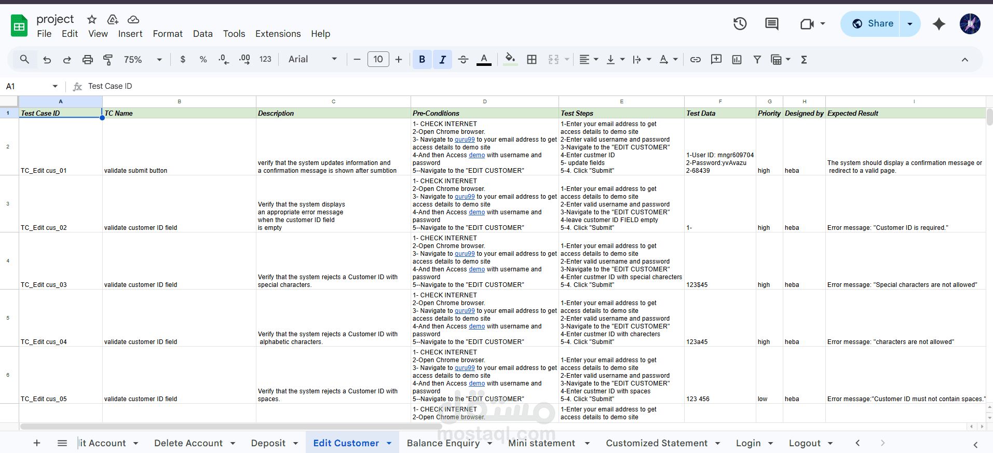Add a new sheet plus button
This screenshot has width=993, height=453.
coord(37,443)
